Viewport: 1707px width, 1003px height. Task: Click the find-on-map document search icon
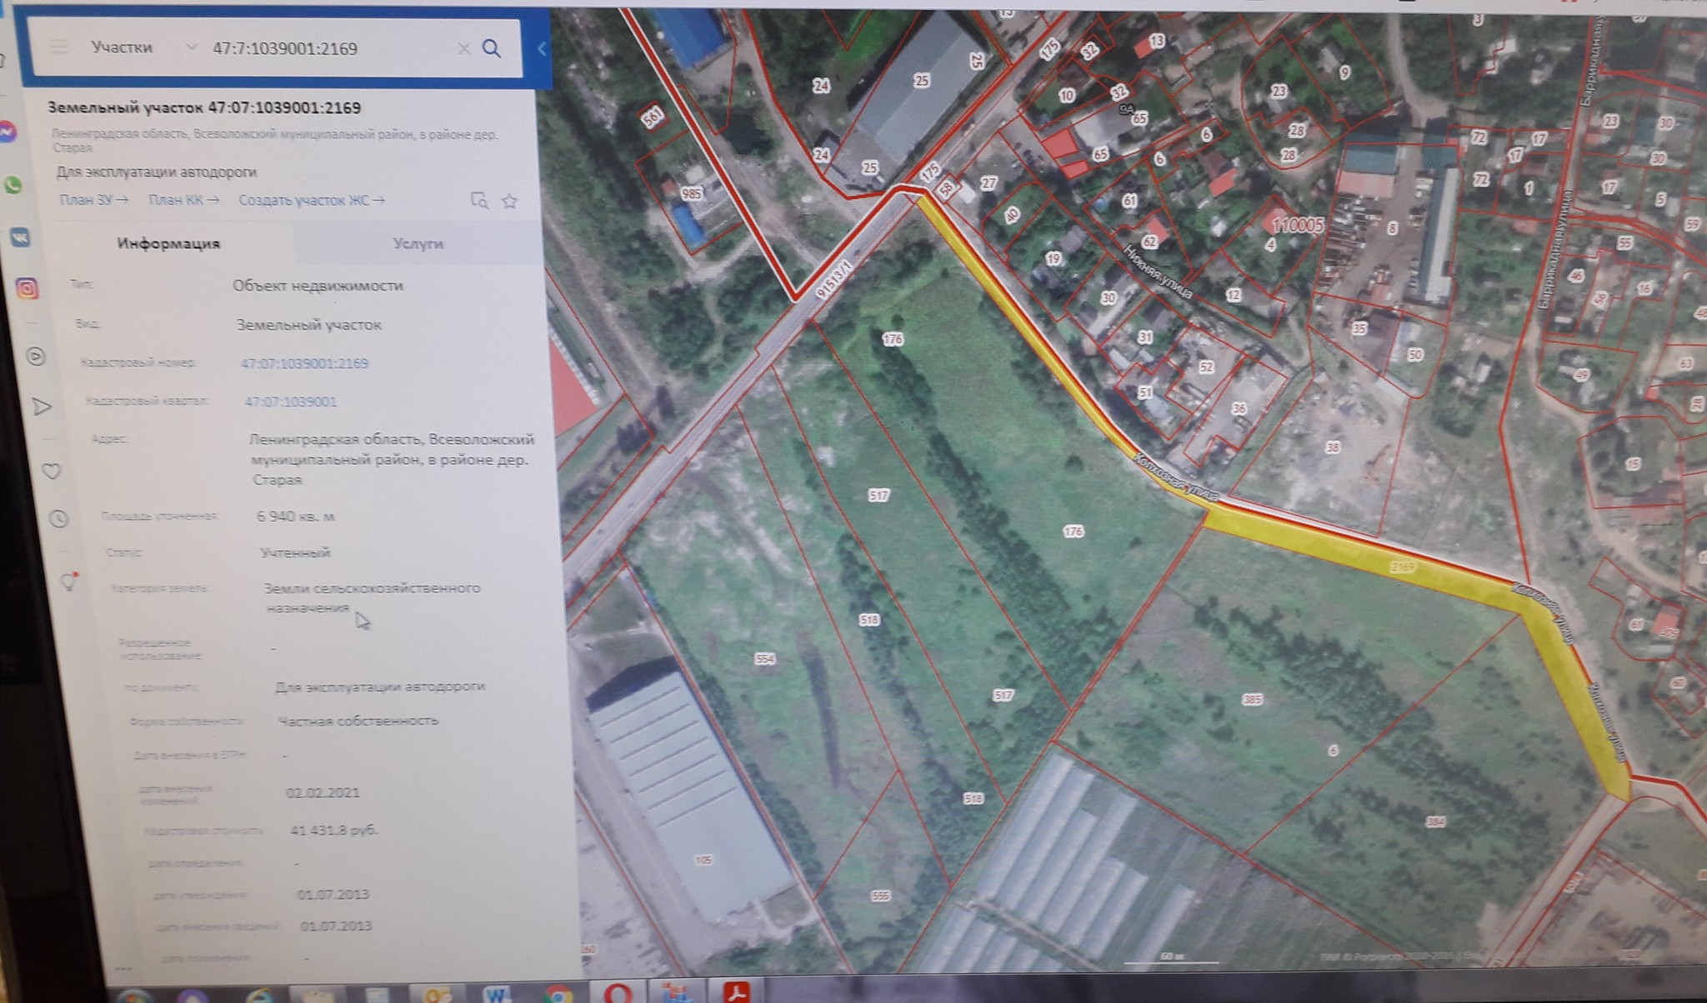coord(478,200)
